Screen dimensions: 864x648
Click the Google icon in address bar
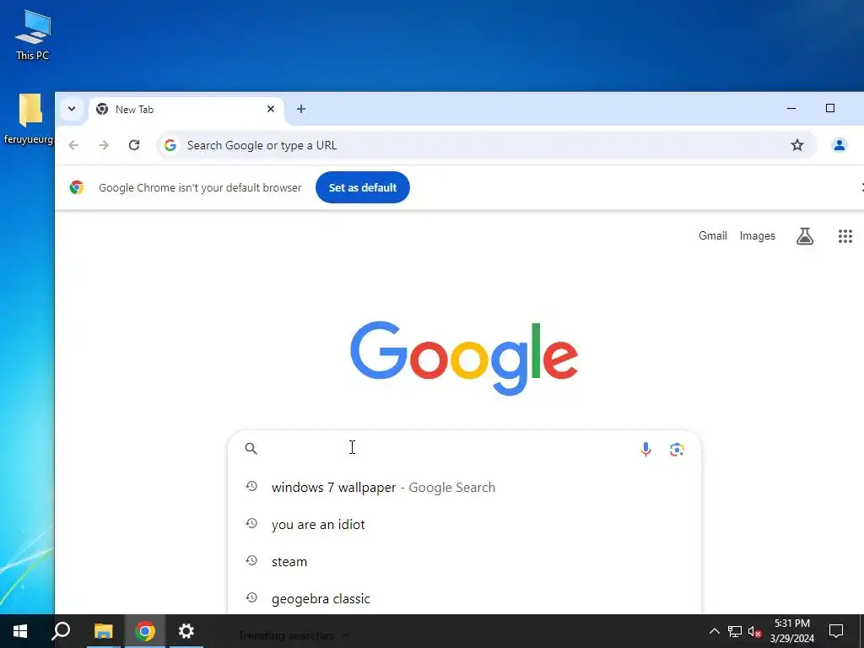tap(170, 145)
